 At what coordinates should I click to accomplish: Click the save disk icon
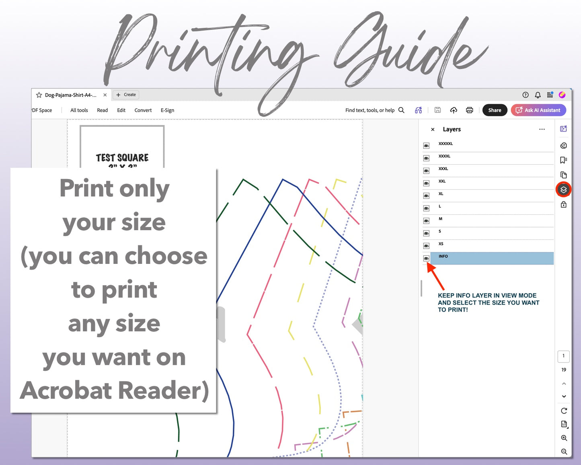[438, 110]
